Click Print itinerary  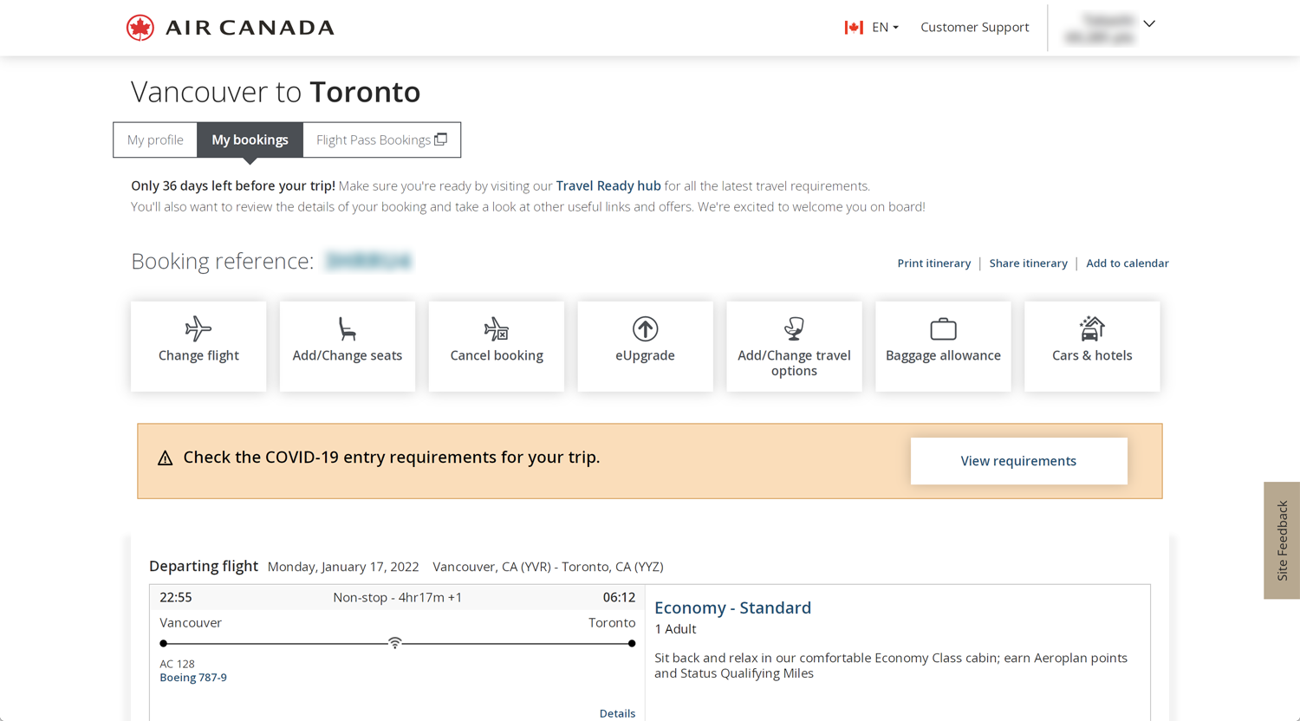933,263
